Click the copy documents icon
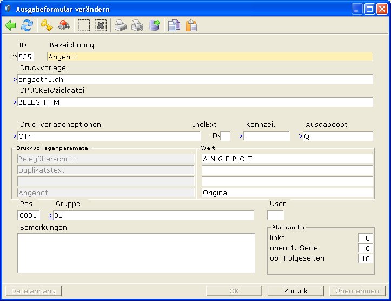 174,25
